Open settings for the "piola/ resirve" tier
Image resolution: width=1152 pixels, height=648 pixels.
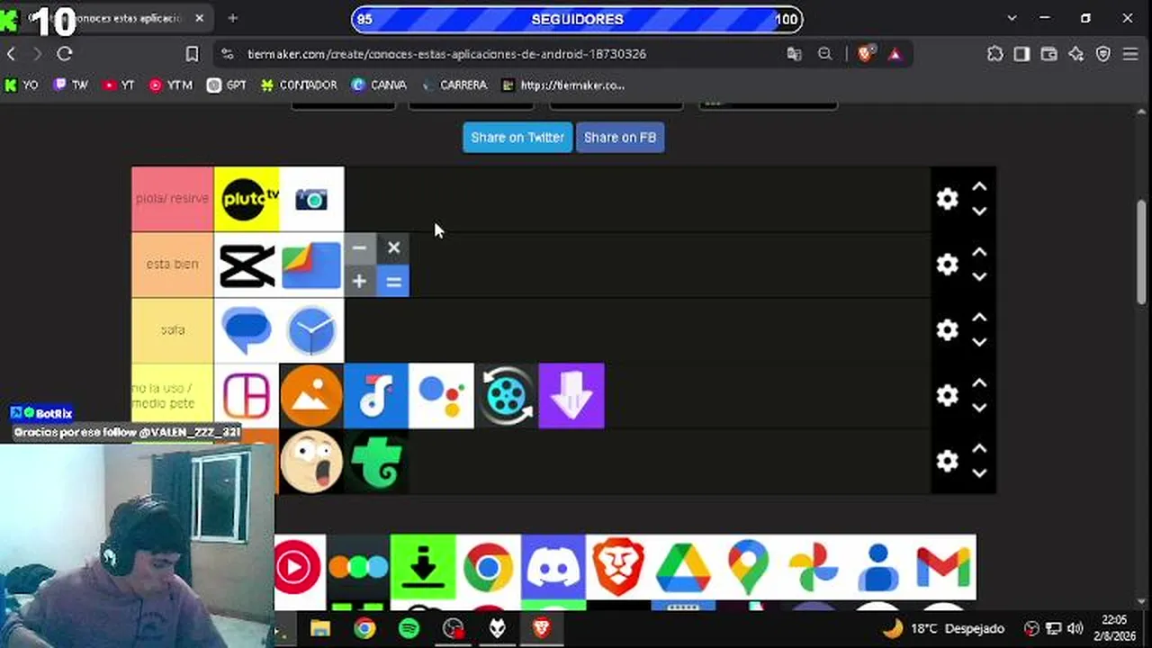click(947, 199)
